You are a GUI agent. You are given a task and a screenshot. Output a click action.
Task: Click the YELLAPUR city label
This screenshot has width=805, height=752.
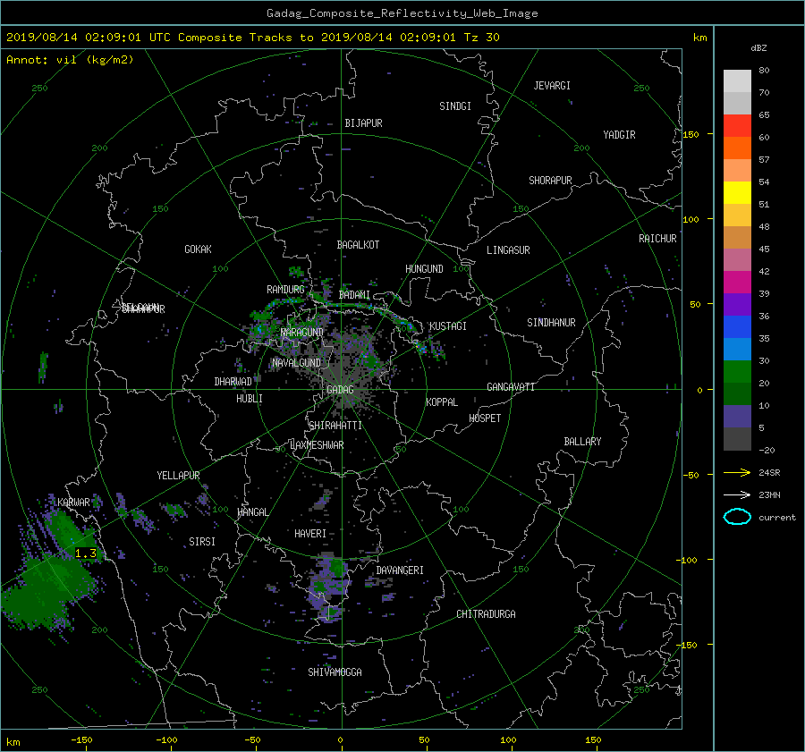178,476
